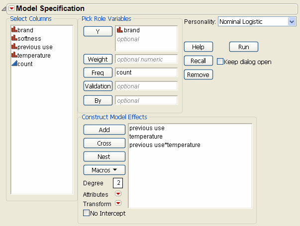300x226 pixels.
Task: Select previous use column icon in list
Action: (14, 47)
